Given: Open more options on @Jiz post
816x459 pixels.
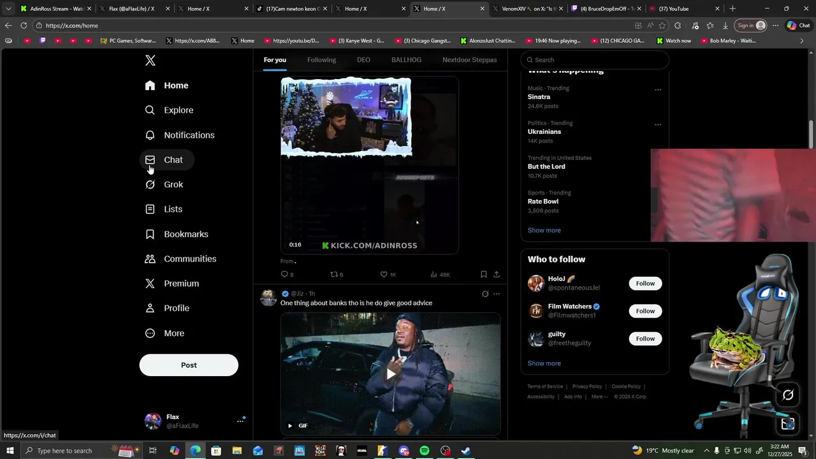Looking at the screenshot, I should (x=497, y=294).
